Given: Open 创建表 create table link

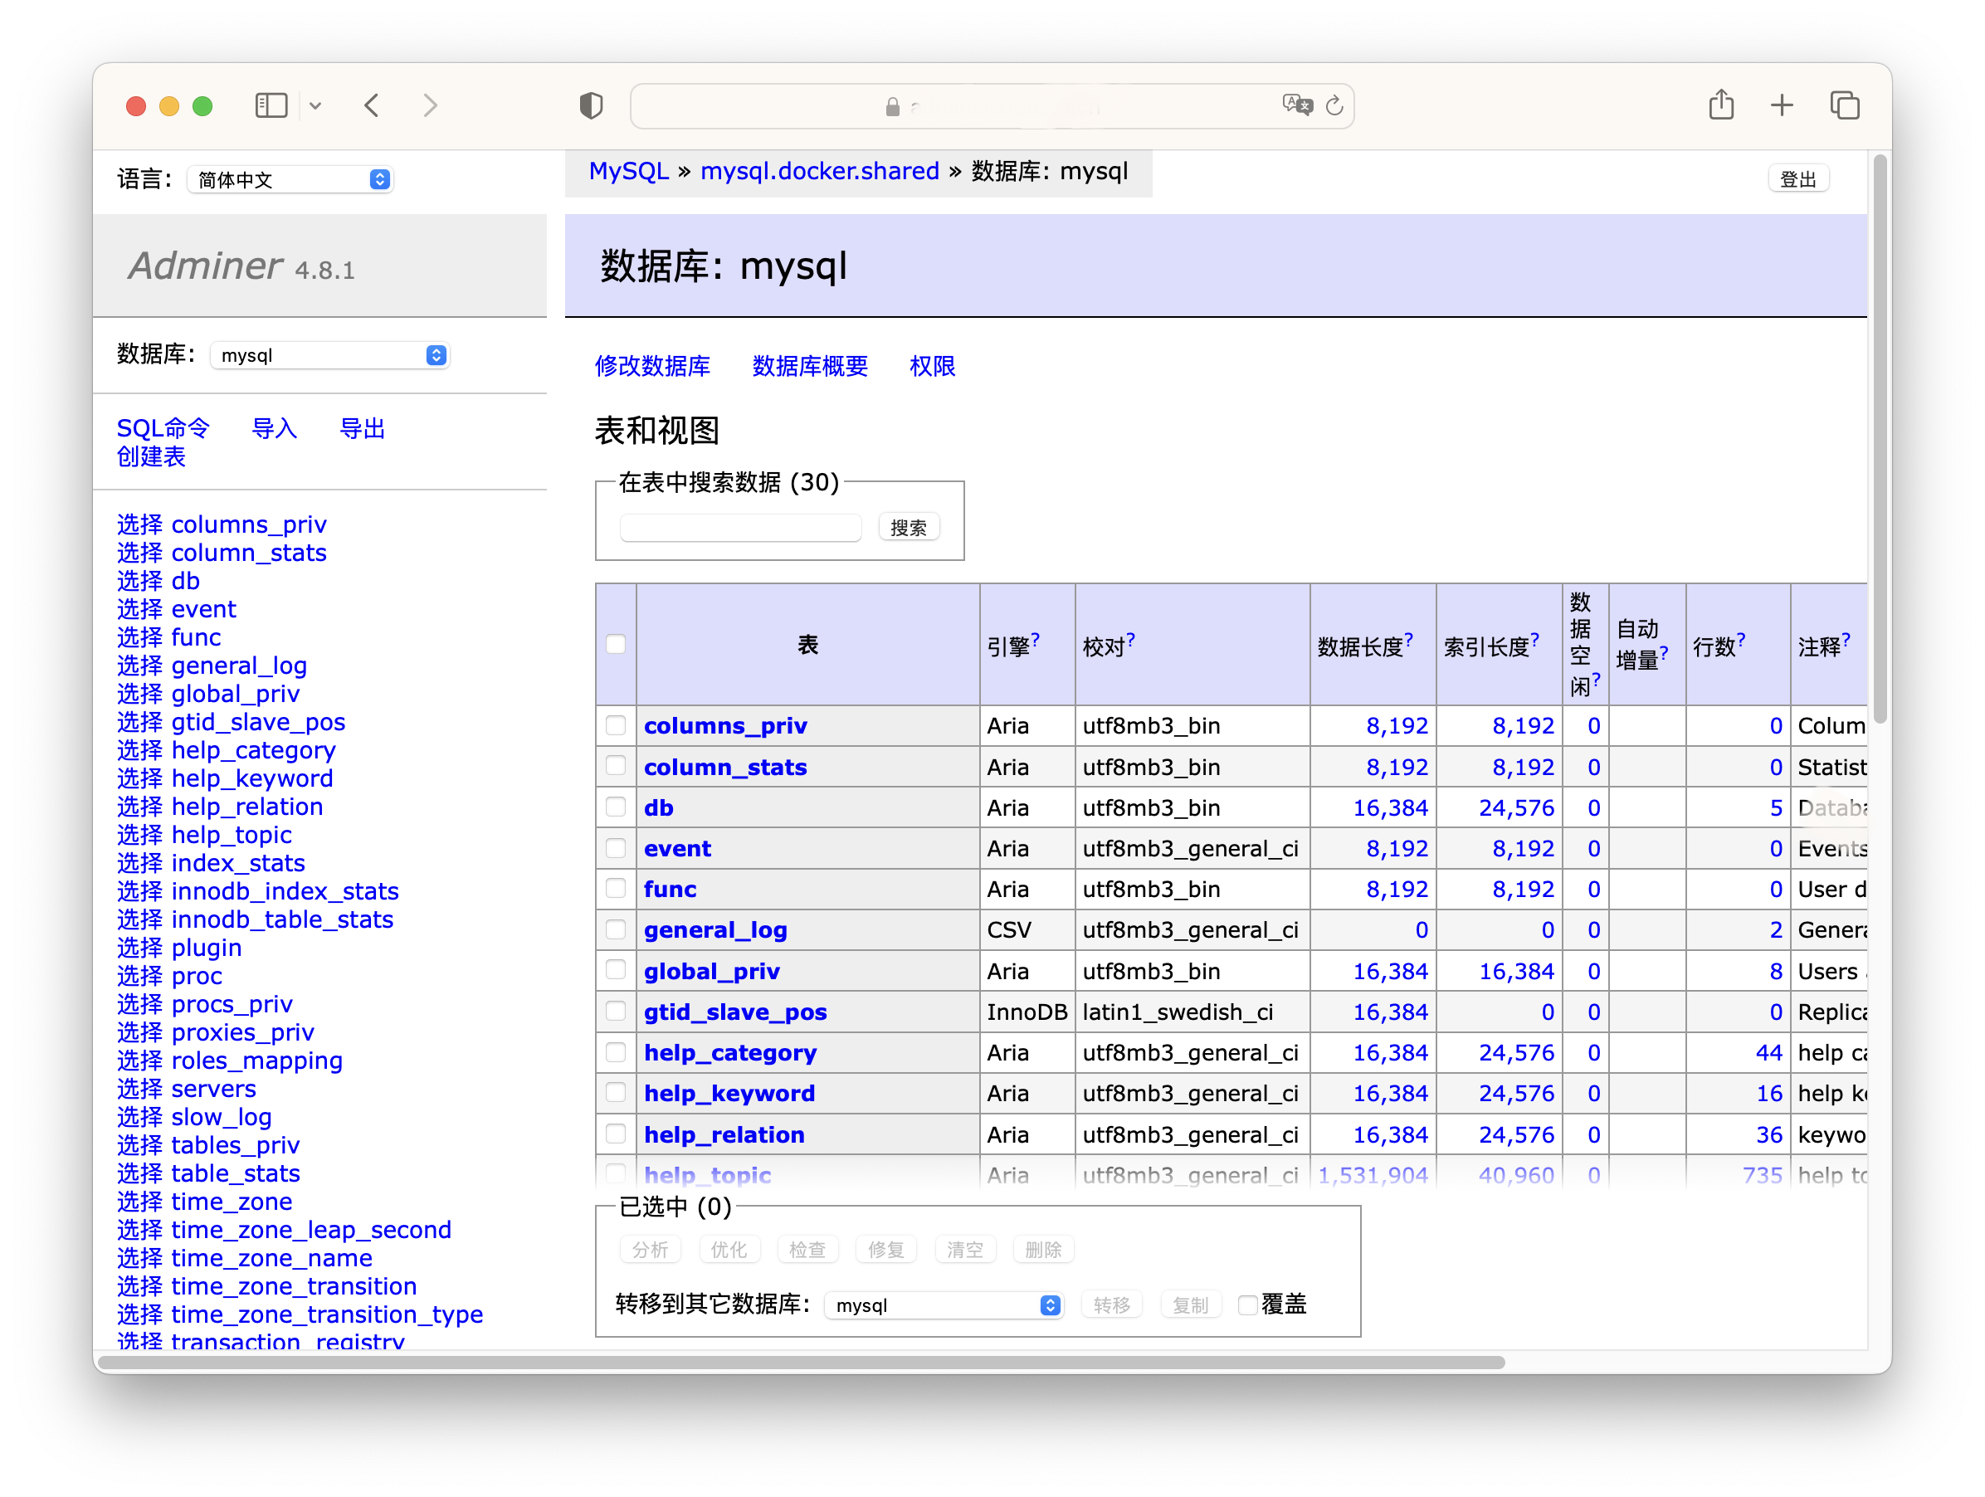Looking at the screenshot, I should (151, 457).
